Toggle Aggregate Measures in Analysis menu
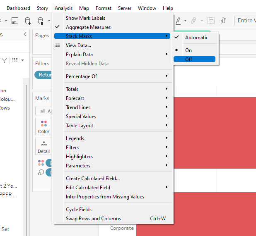This screenshot has height=236, width=256. (x=88, y=27)
